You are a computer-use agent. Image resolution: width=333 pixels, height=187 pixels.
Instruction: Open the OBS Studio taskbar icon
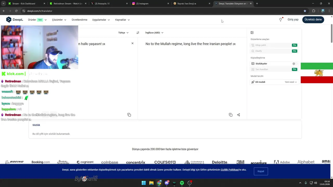tap(190, 183)
